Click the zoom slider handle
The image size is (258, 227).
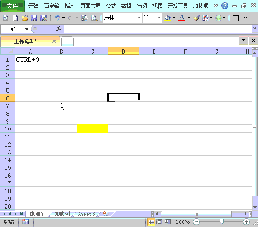(221, 222)
